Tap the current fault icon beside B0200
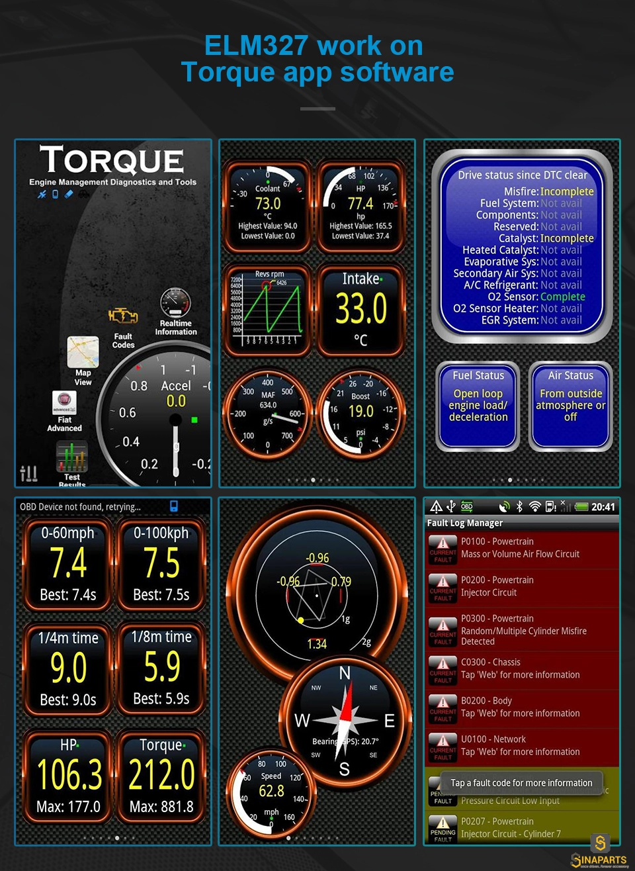The width and height of the screenshot is (635, 871). click(x=443, y=708)
